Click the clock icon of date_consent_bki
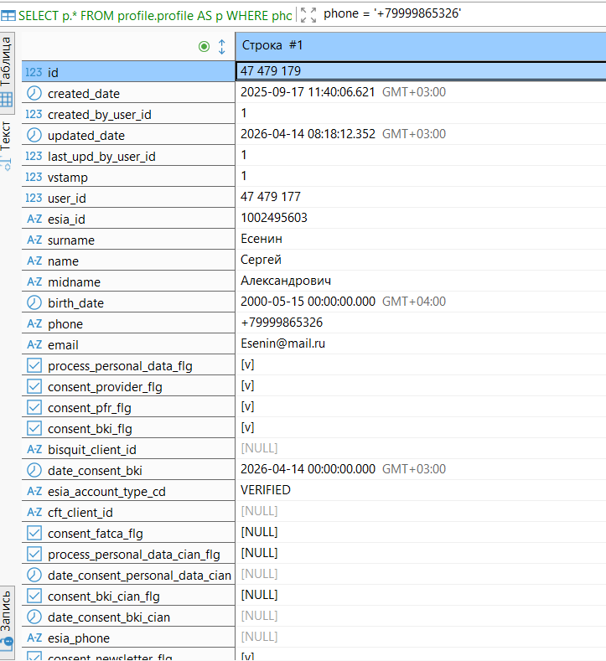The height and width of the screenshot is (661, 606). click(x=34, y=471)
